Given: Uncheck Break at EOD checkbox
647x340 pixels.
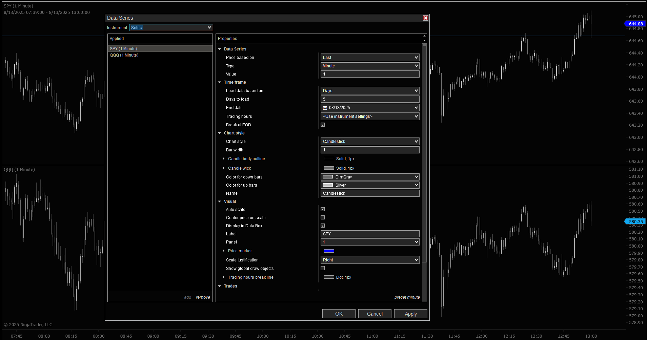Looking at the screenshot, I should (x=323, y=125).
